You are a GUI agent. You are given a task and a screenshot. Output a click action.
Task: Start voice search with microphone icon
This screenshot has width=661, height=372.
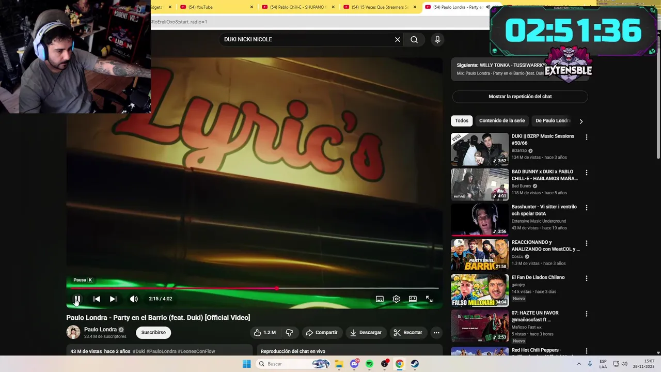pos(437,39)
